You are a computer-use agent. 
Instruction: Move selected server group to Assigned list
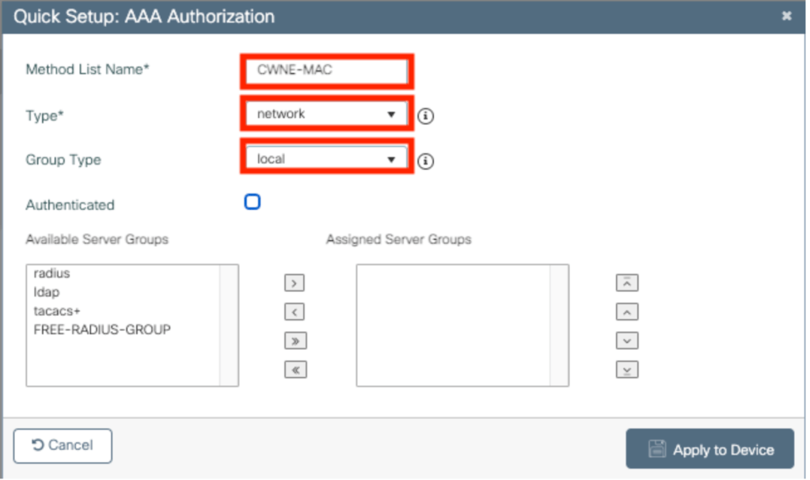pos(295,283)
